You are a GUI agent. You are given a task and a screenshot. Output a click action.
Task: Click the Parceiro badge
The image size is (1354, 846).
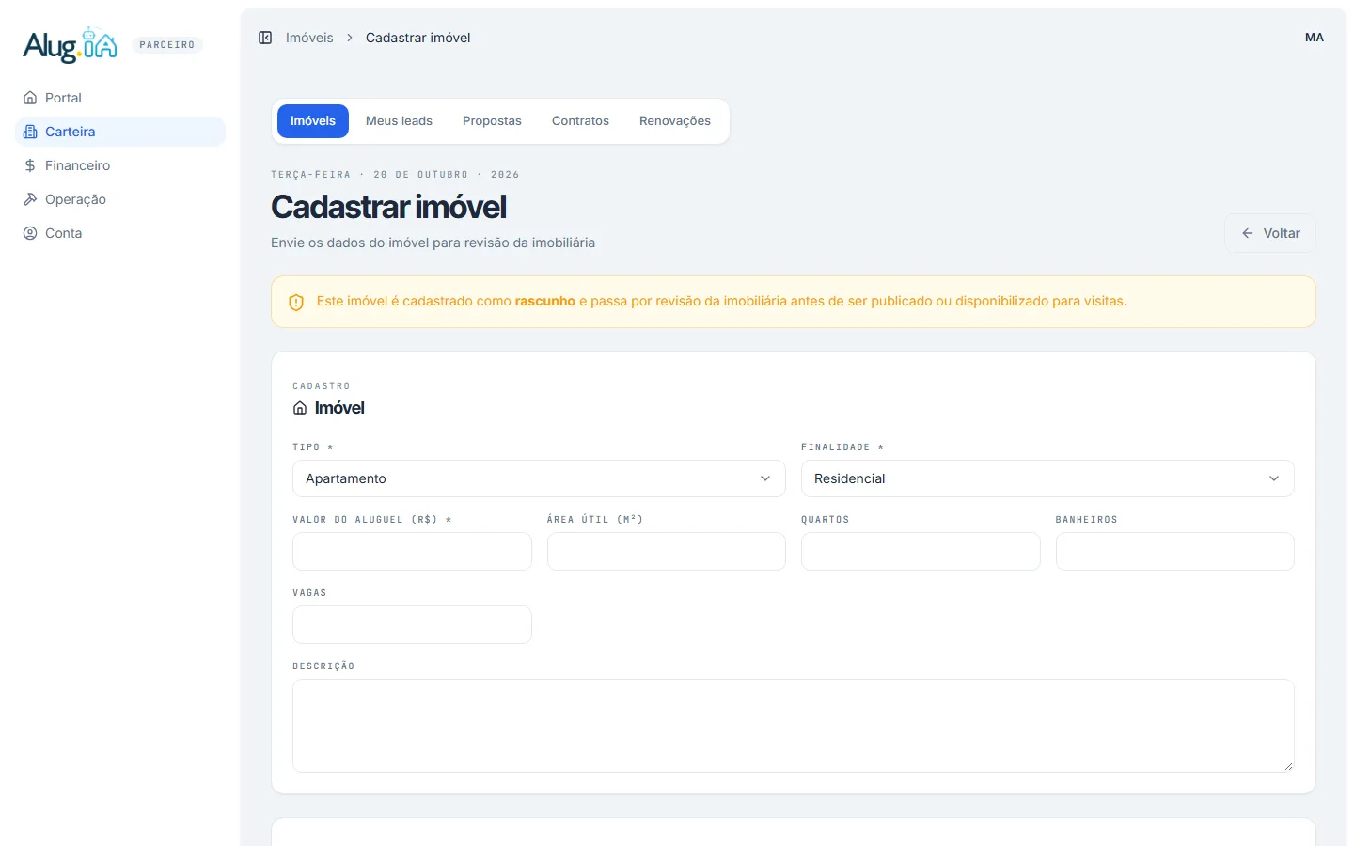click(x=167, y=45)
